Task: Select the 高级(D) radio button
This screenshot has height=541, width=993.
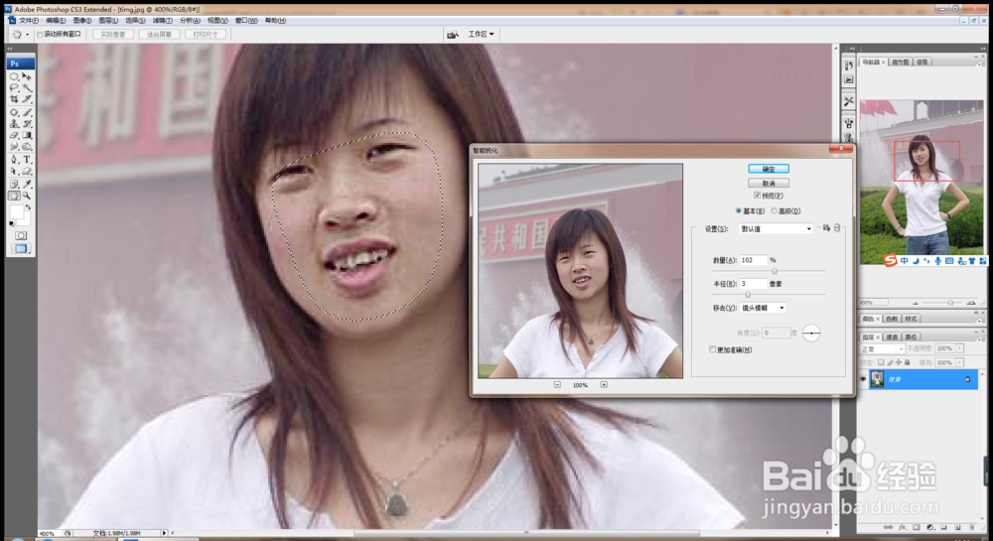Action: click(x=774, y=210)
